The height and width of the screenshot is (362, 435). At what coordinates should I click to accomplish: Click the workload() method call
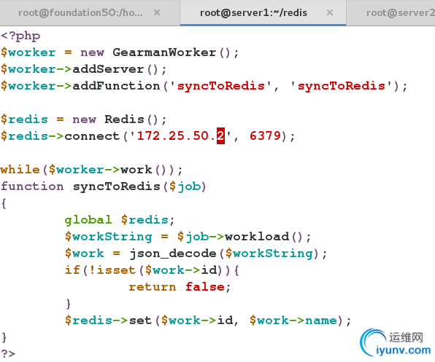pyautogui.click(x=263, y=237)
